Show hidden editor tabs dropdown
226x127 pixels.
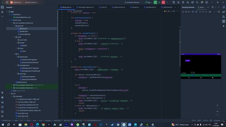point(175,7)
